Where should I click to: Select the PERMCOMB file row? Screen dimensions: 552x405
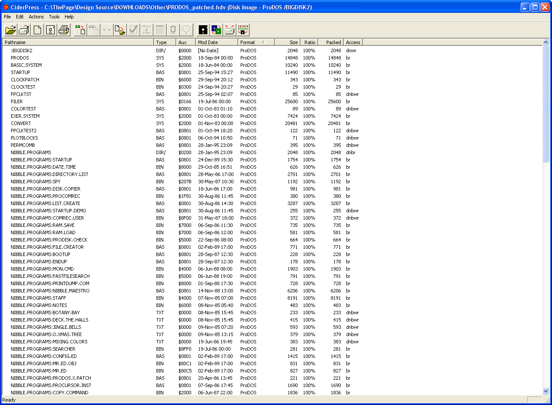[x=183, y=145]
